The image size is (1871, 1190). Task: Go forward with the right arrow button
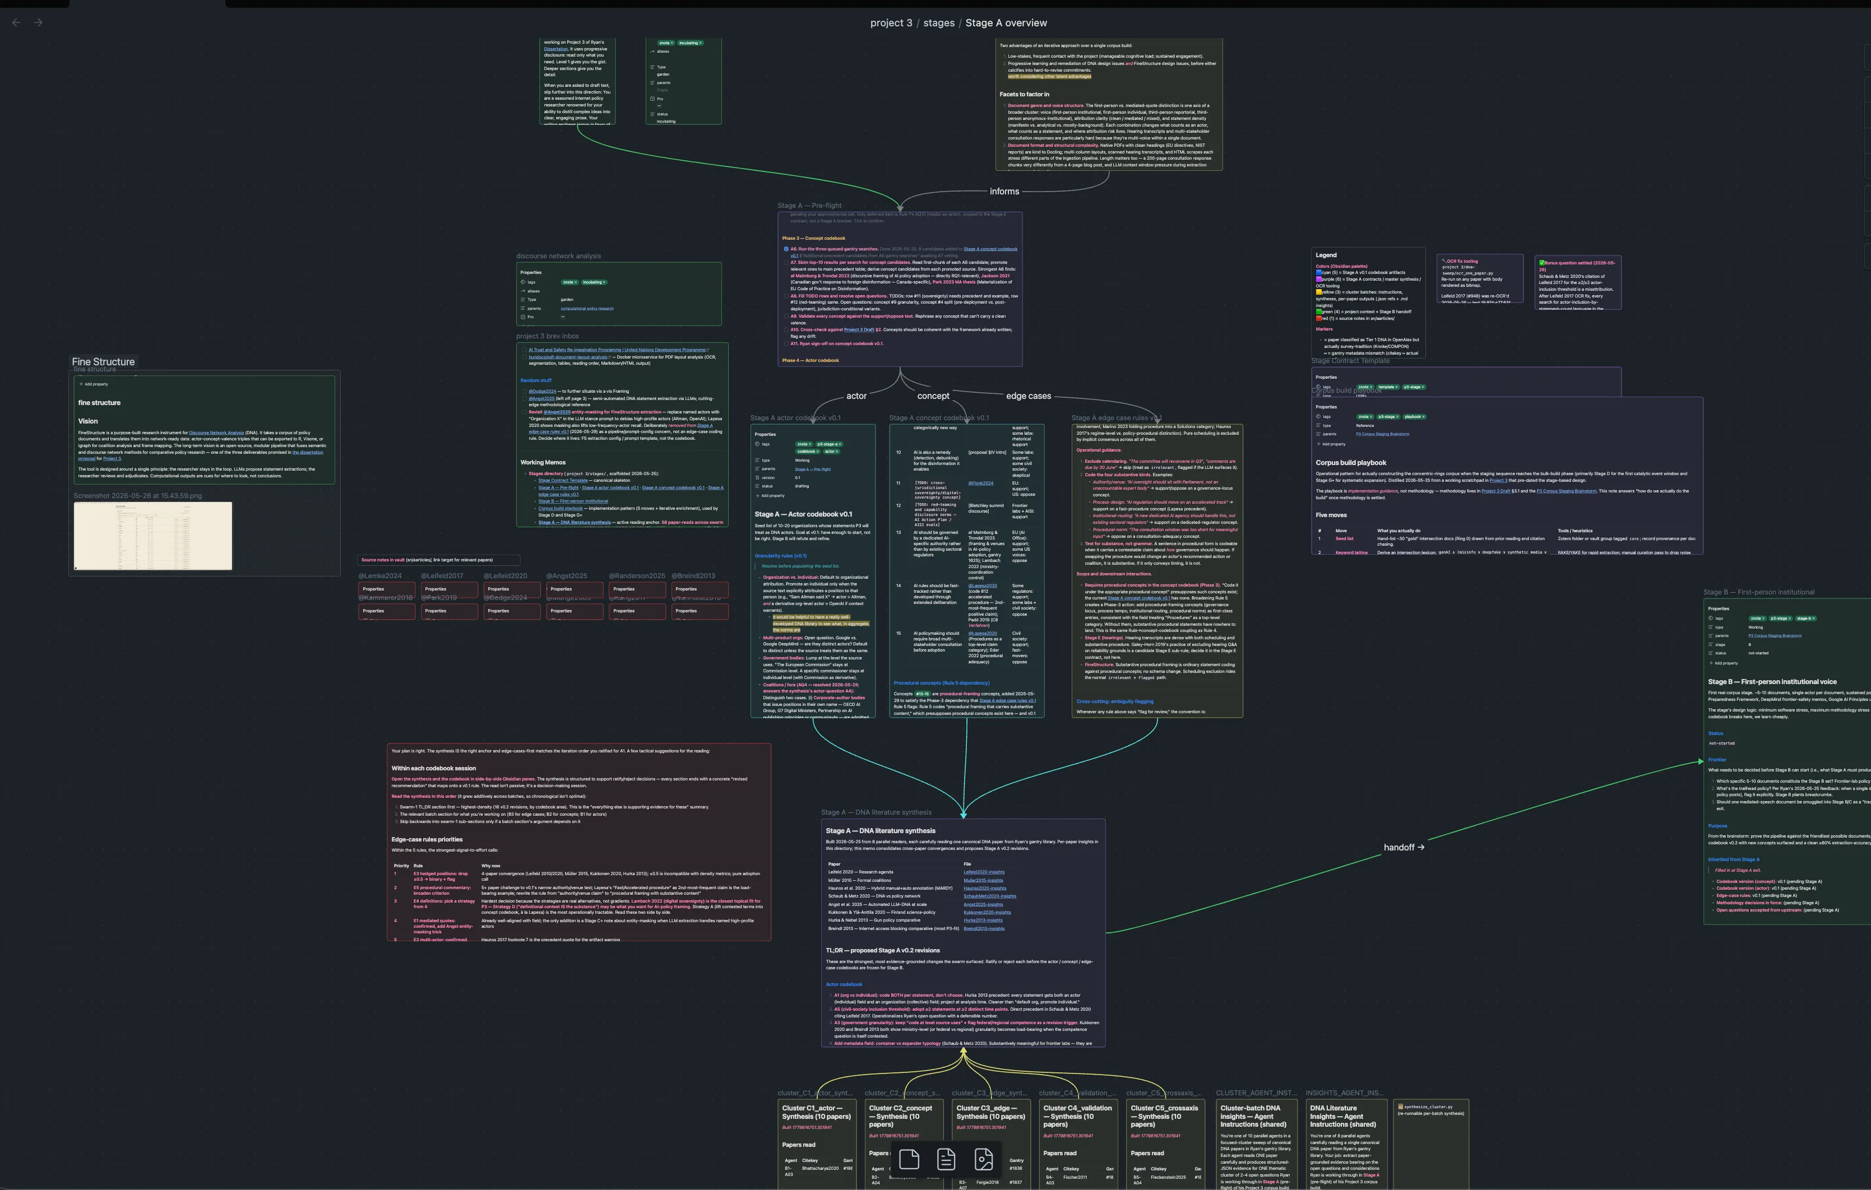38,22
